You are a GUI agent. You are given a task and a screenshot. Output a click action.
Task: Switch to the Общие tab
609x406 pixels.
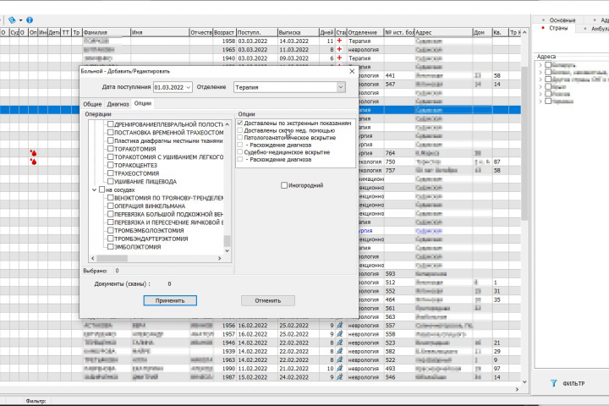point(92,104)
